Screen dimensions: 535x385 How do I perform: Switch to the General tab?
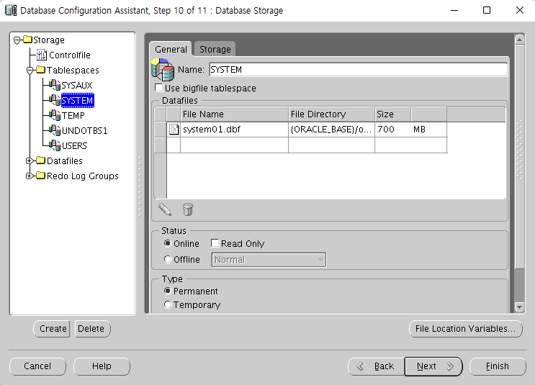pyautogui.click(x=171, y=49)
